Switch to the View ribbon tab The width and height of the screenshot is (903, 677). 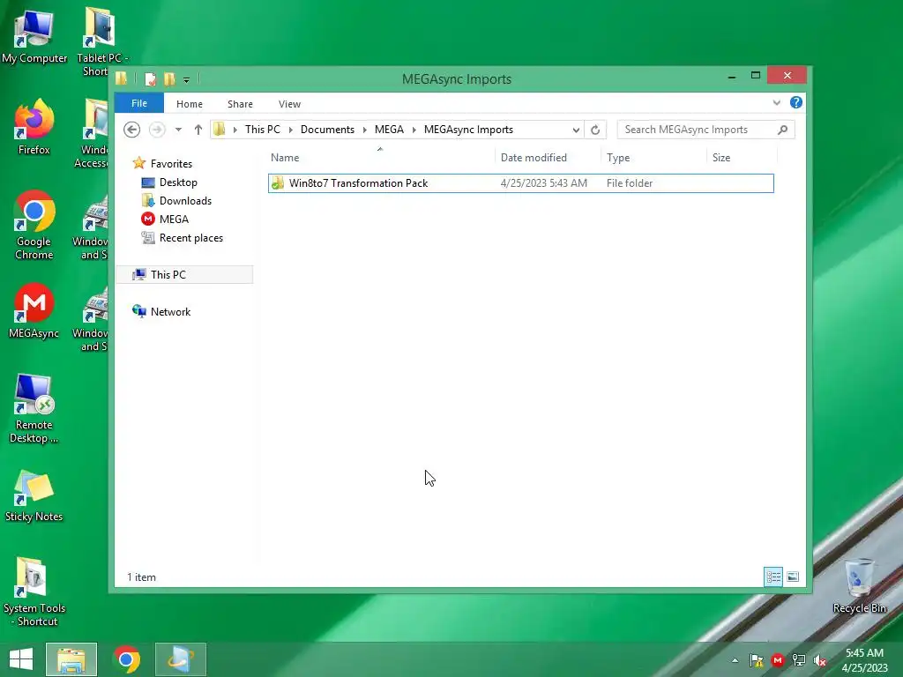289,104
